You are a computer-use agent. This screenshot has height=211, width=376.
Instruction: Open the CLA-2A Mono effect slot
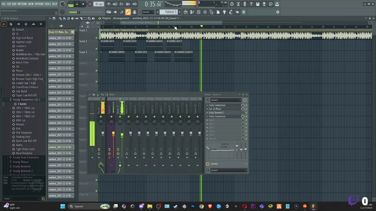tap(215, 109)
